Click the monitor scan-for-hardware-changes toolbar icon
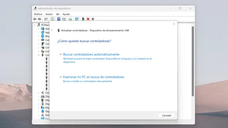Viewport: 228px width, 128px height. [77, 19]
